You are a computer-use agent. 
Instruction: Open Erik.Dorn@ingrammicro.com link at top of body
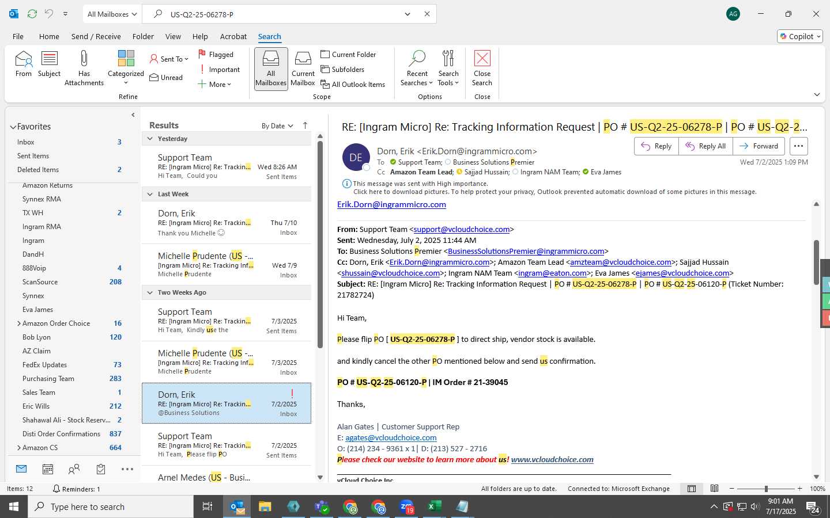pyautogui.click(x=391, y=204)
